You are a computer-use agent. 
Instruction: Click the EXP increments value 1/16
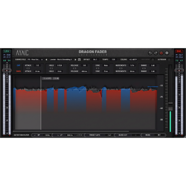132,65
